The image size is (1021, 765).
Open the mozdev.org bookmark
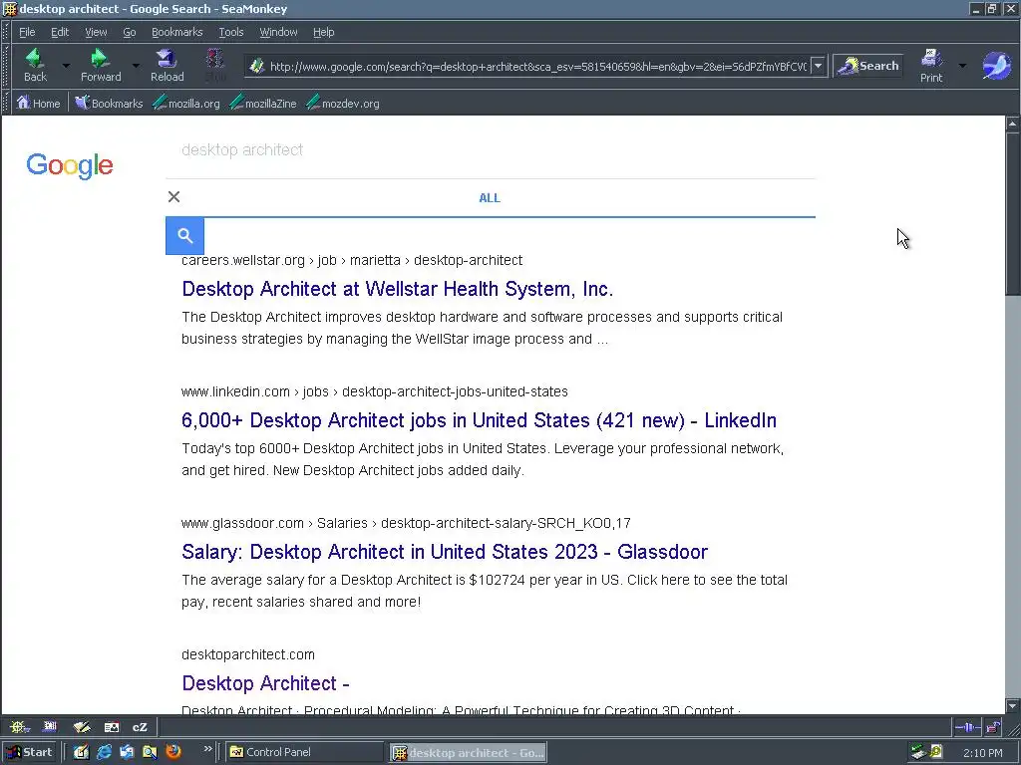pyautogui.click(x=343, y=103)
